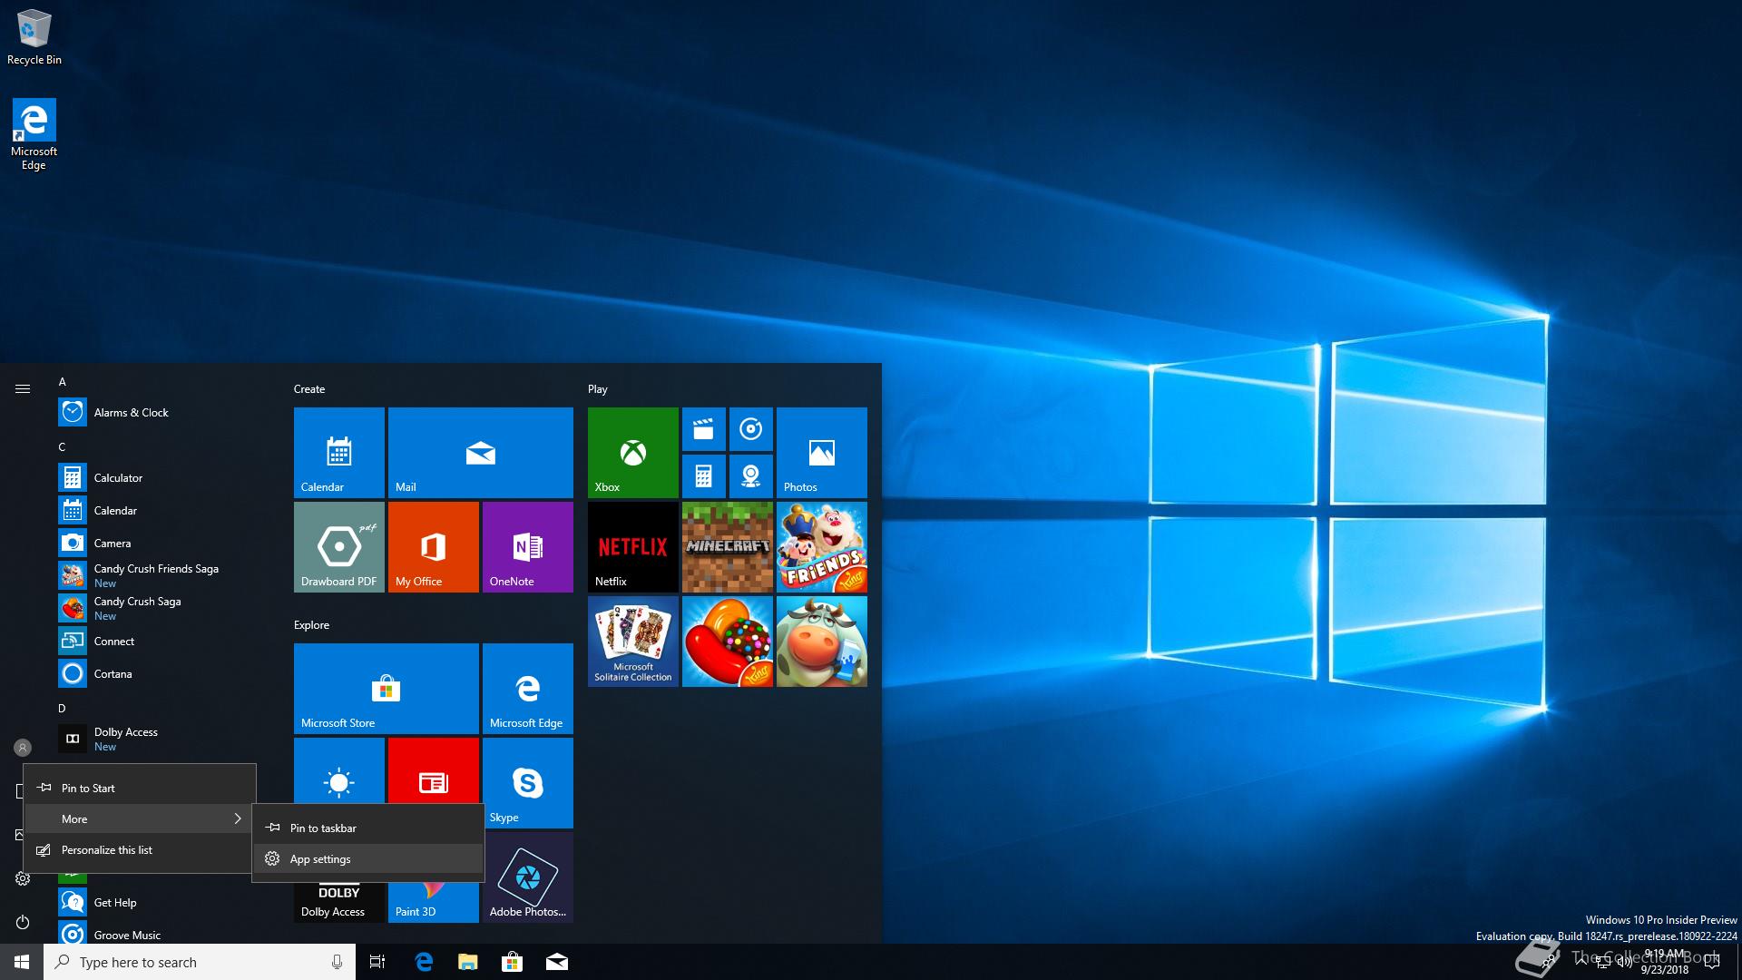Select the Recycle Bin desktop icon
Screen dimensions: 1742x980
pyautogui.click(x=34, y=37)
